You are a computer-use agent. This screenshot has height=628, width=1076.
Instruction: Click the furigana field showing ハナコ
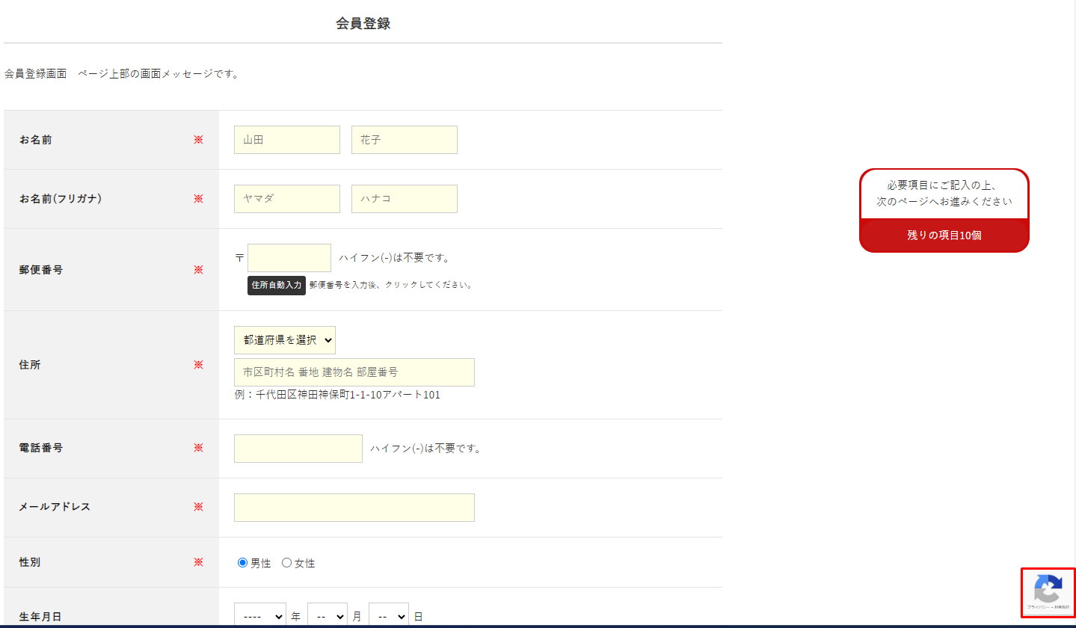(x=404, y=199)
